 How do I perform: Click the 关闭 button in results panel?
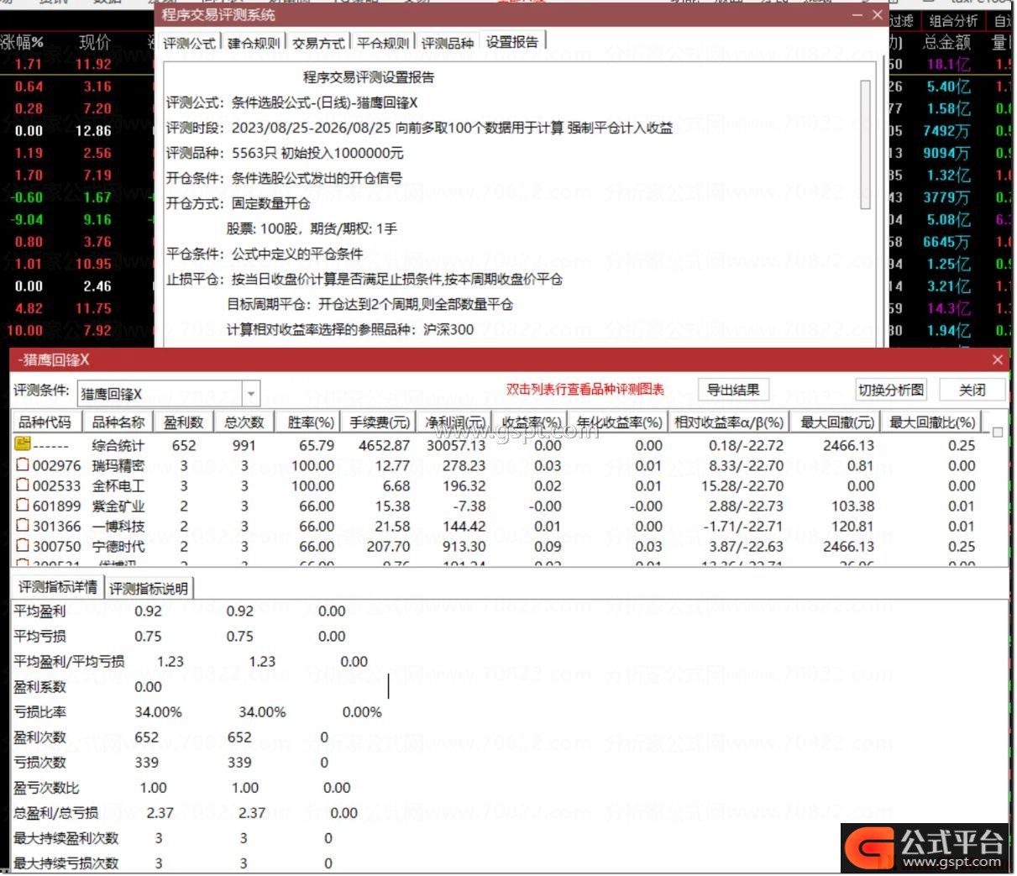pyautogui.click(x=972, y=390)
